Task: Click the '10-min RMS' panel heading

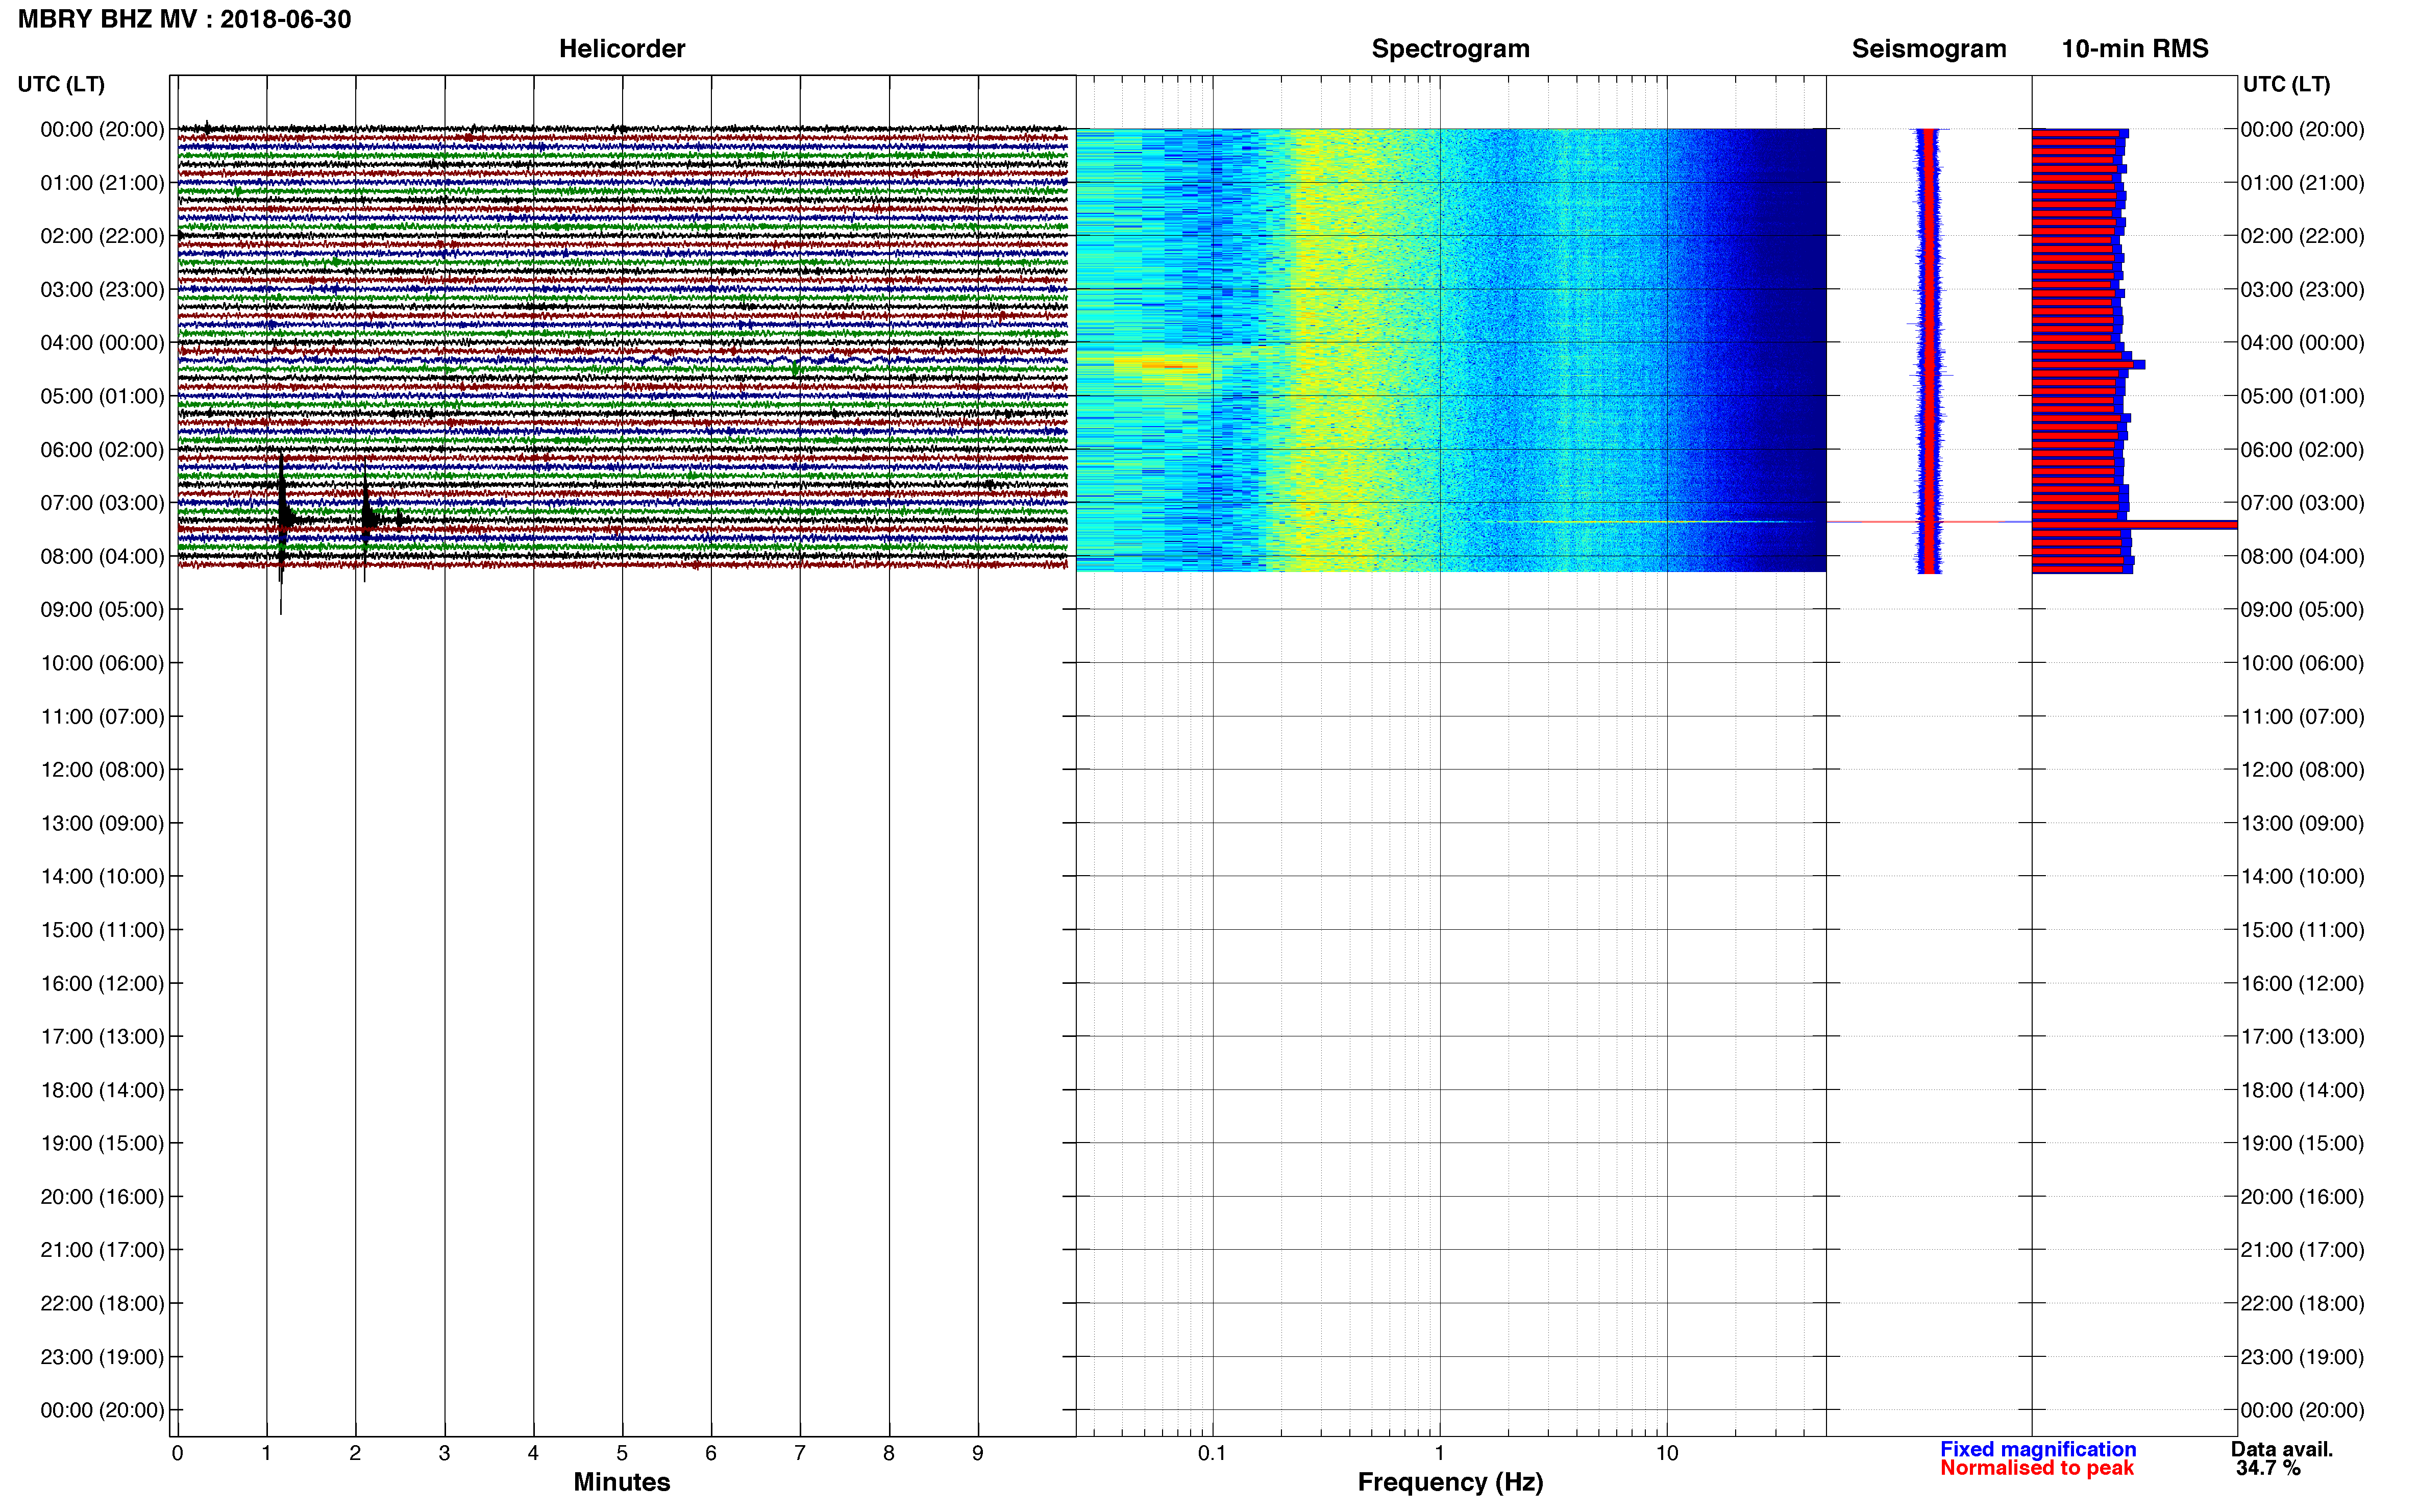Action: click(2134, 49)
